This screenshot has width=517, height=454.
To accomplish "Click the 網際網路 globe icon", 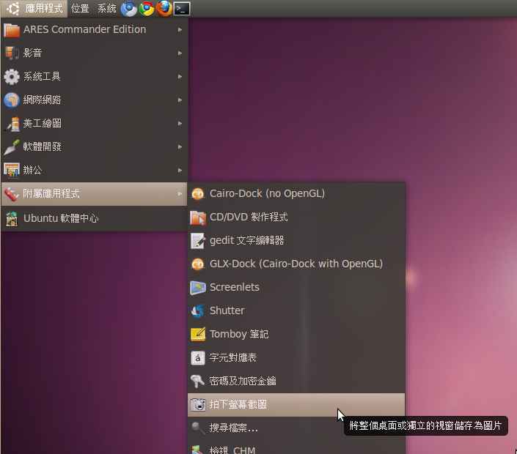I will [x=12, y=100].
